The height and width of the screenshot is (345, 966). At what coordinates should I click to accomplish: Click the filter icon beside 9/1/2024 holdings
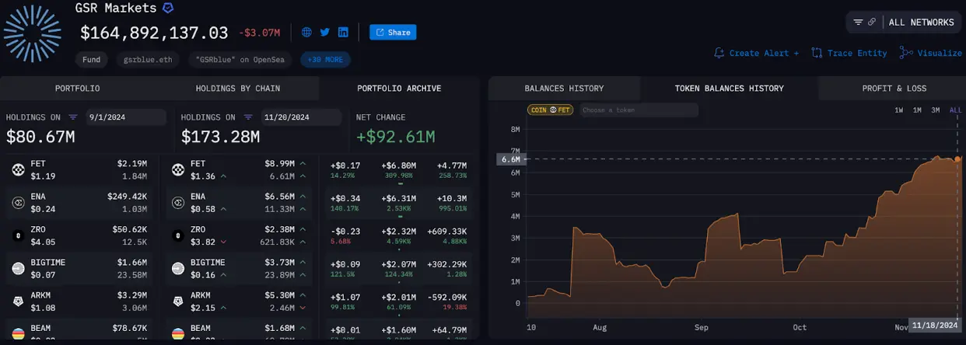pos(73,117)
